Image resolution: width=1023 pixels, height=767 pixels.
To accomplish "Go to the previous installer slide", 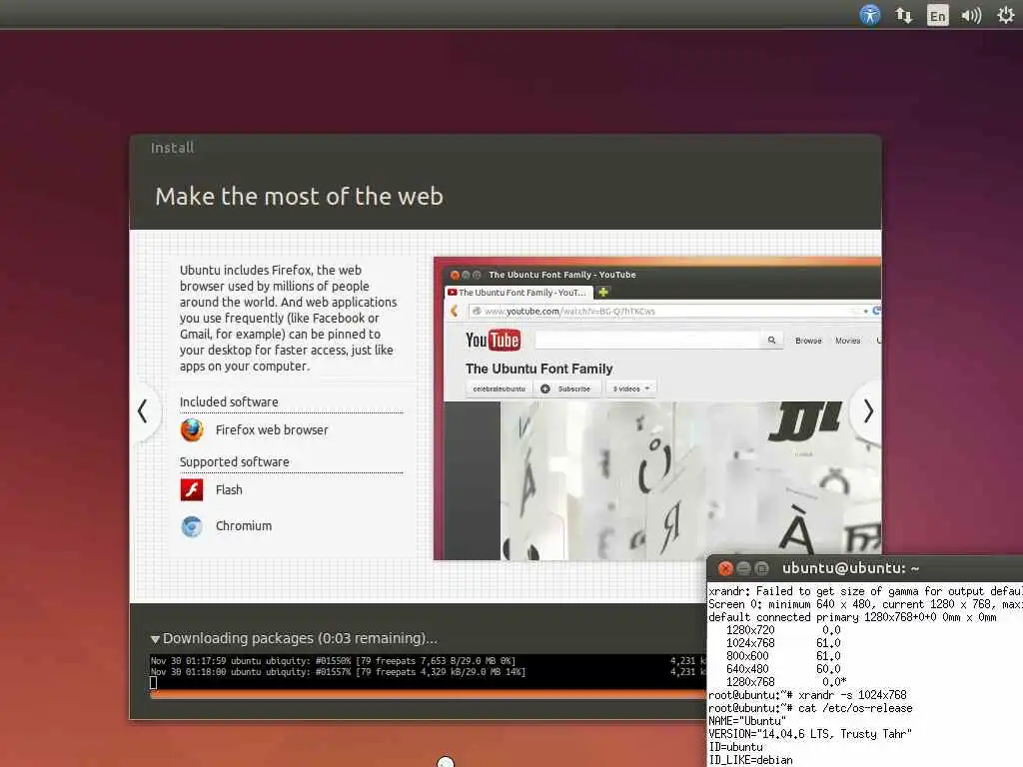I will (x=142, y=410).
